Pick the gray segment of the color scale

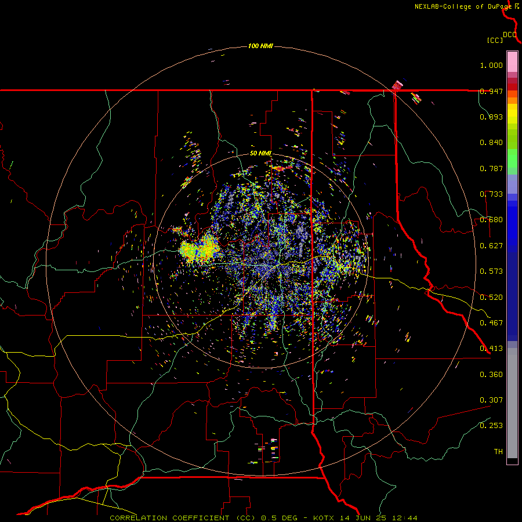click(512, 403)
